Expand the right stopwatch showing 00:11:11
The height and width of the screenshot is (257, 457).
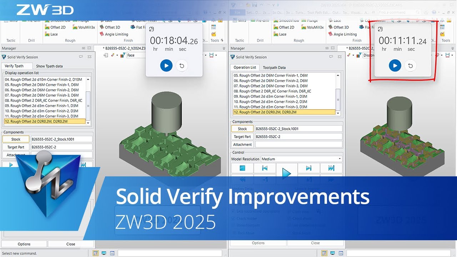click(380, 29)
